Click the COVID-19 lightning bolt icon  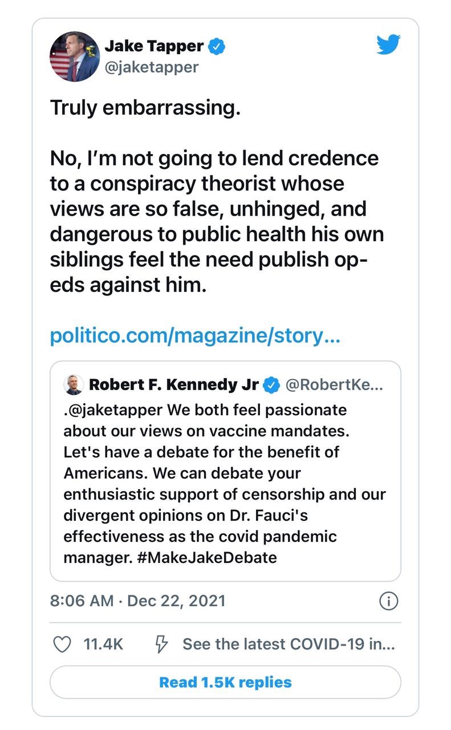point(162,644)
